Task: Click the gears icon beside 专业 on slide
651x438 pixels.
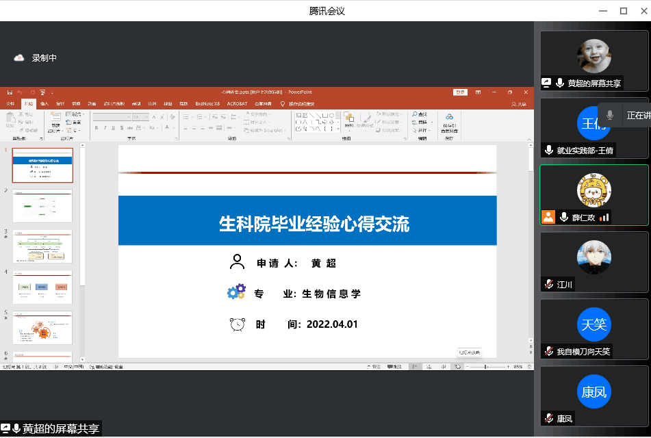Action: 236,293
